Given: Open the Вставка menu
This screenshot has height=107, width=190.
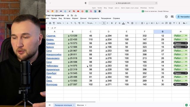Looking at the screenshot, I should point(67,18).
